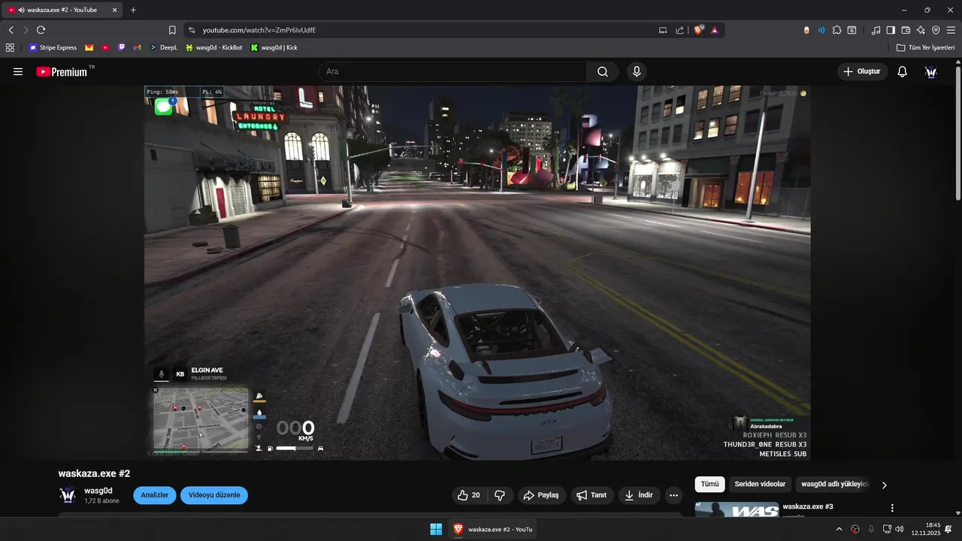The width and height of the screenshot is (962, 541).
Task: Open site settings icon in address bar
Action: (x=192, y=30)
